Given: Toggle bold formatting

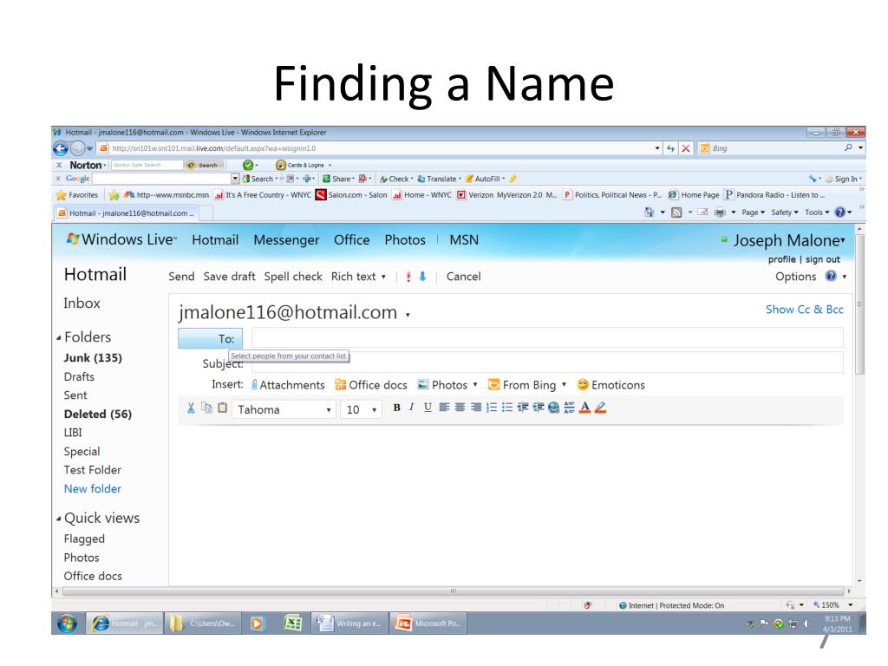Looking at the screenshot, I should (396, 408).
